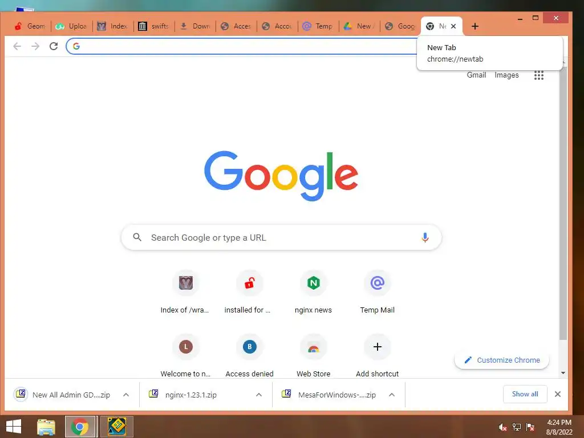Open the Geometry Dash taskbar icon
This screenshot has width=584, height=438.
click(116, 427)
